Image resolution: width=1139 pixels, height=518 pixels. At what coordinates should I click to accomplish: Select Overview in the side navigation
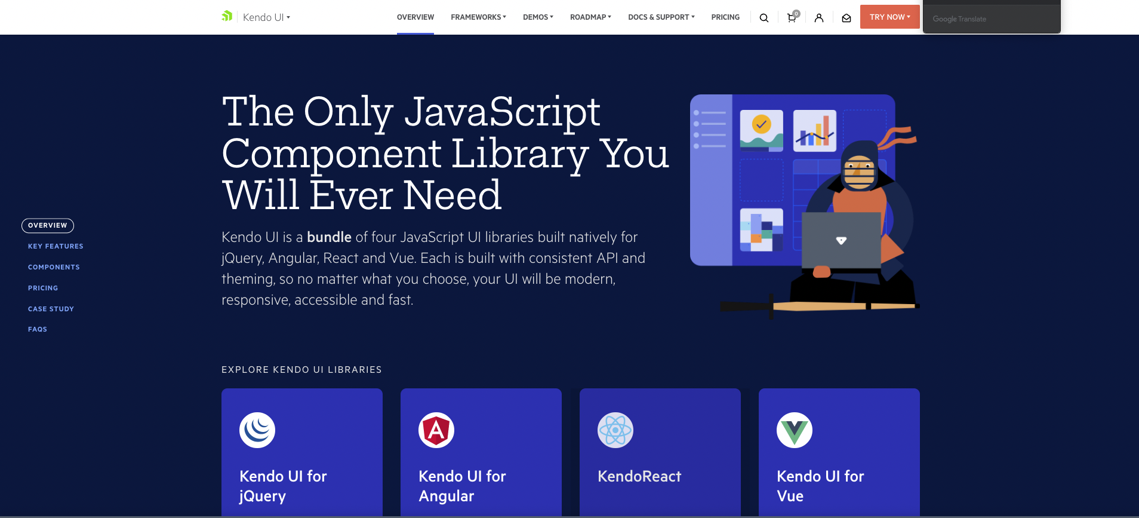pos(48,225)
